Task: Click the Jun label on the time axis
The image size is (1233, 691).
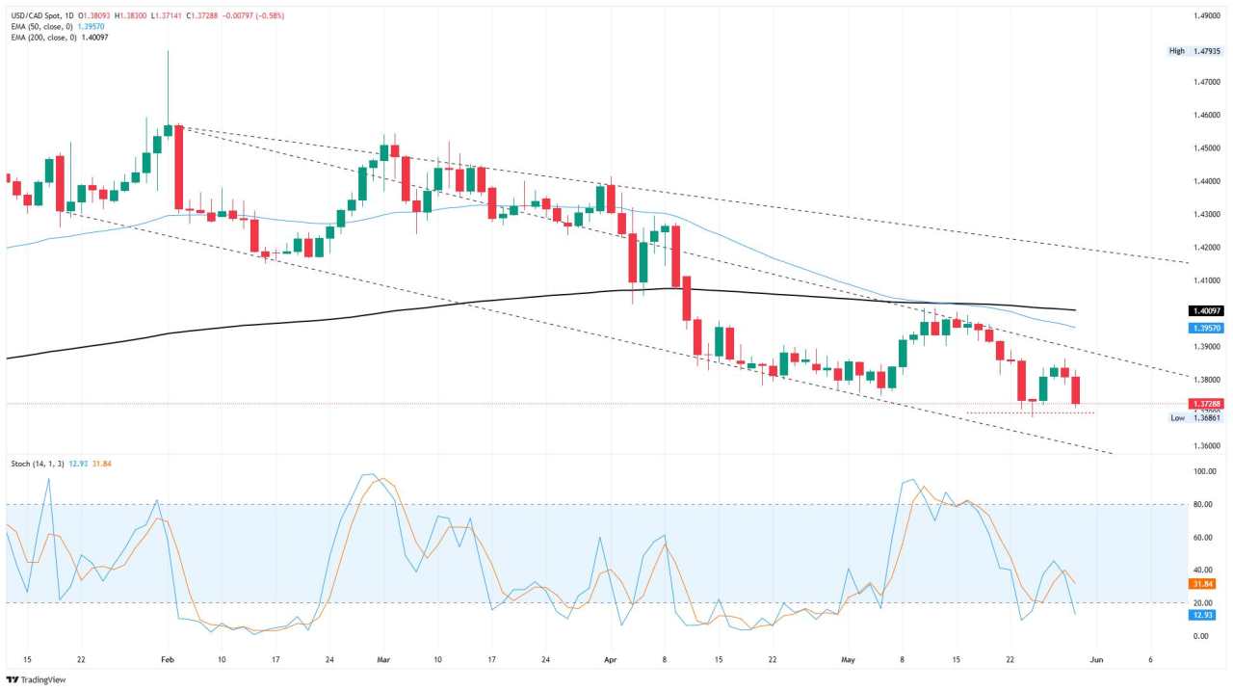Action: click(x=1096, y=660)
